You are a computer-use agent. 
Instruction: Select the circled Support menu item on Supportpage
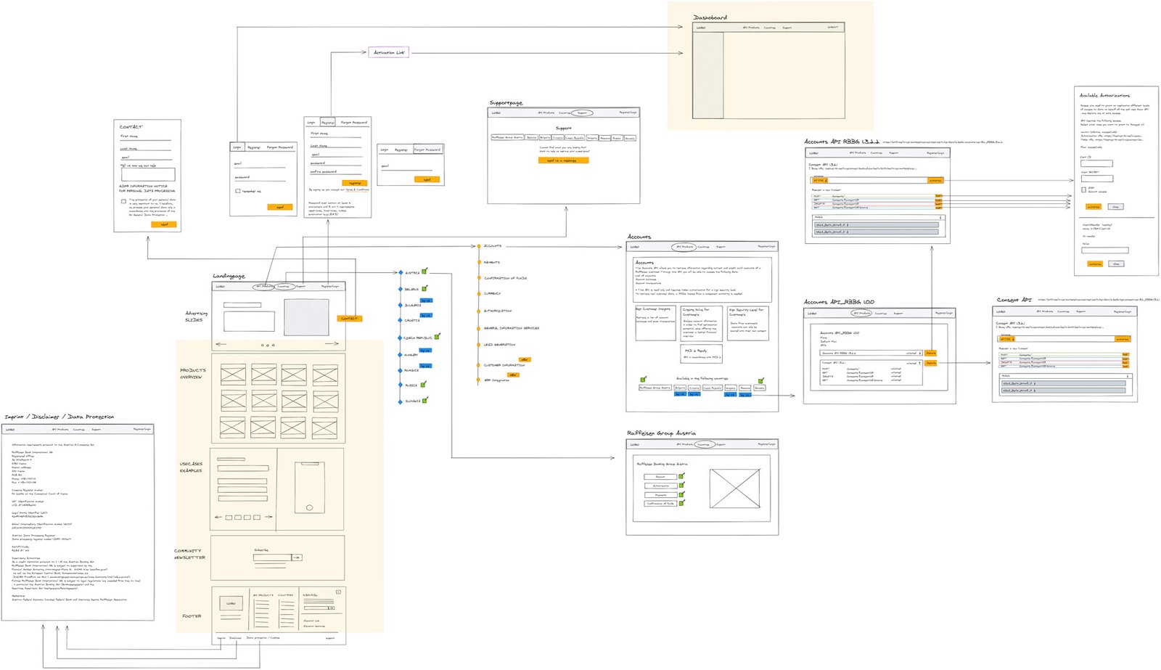582,113
